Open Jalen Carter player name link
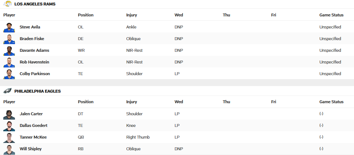Image resolution: width=354 pixels, height=155 pixels. (31, 114)
